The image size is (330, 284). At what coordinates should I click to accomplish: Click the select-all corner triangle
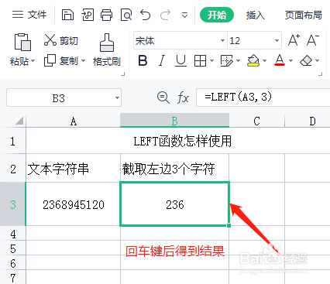coord(19,121)
